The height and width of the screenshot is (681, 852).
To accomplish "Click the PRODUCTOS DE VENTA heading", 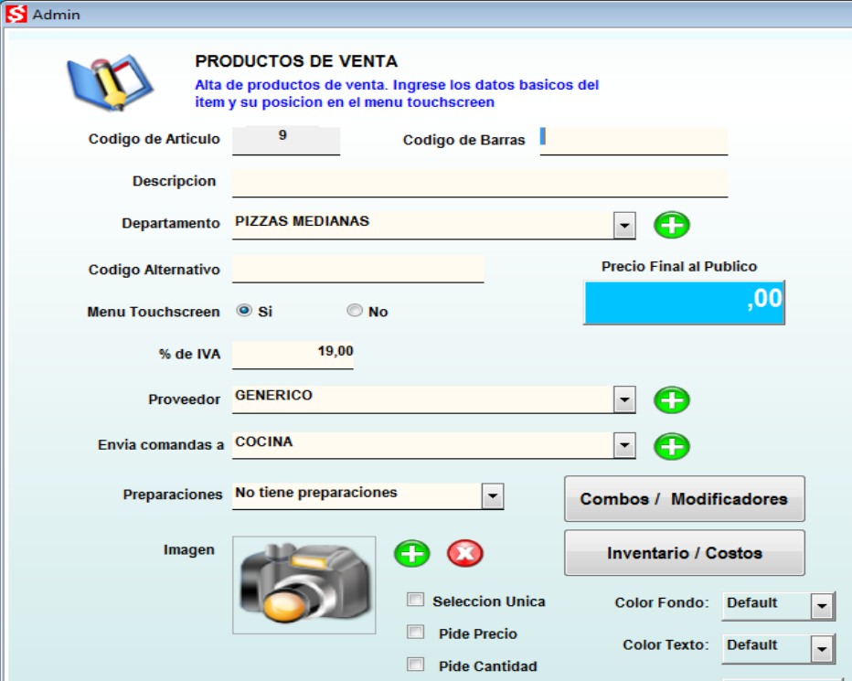I will [297, 61].
